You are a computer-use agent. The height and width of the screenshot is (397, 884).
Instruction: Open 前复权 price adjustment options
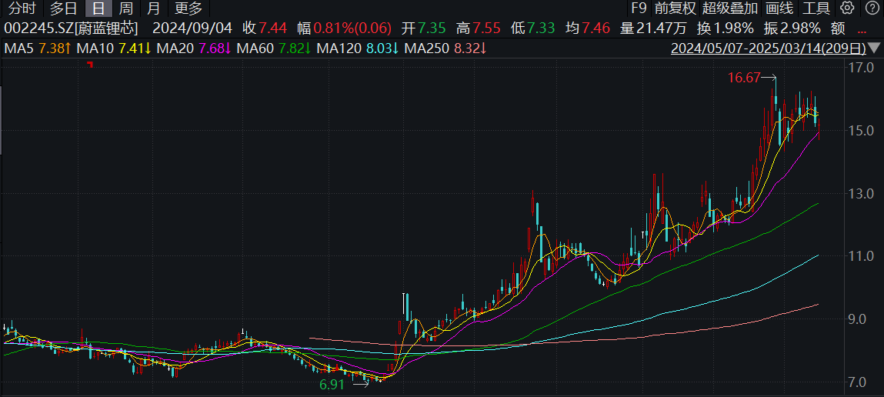676,8
